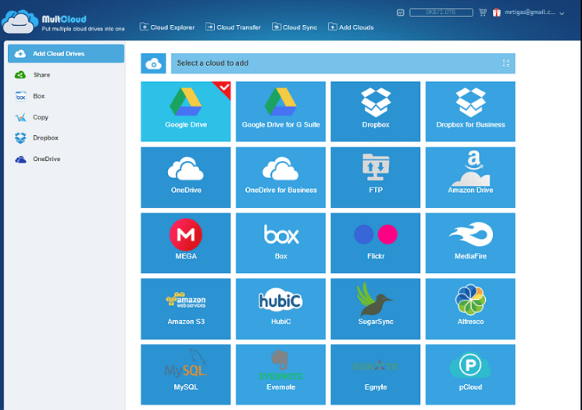The image size is (582, 410).
Task: Add a MySQL connection tile
Action: (186, 374)
